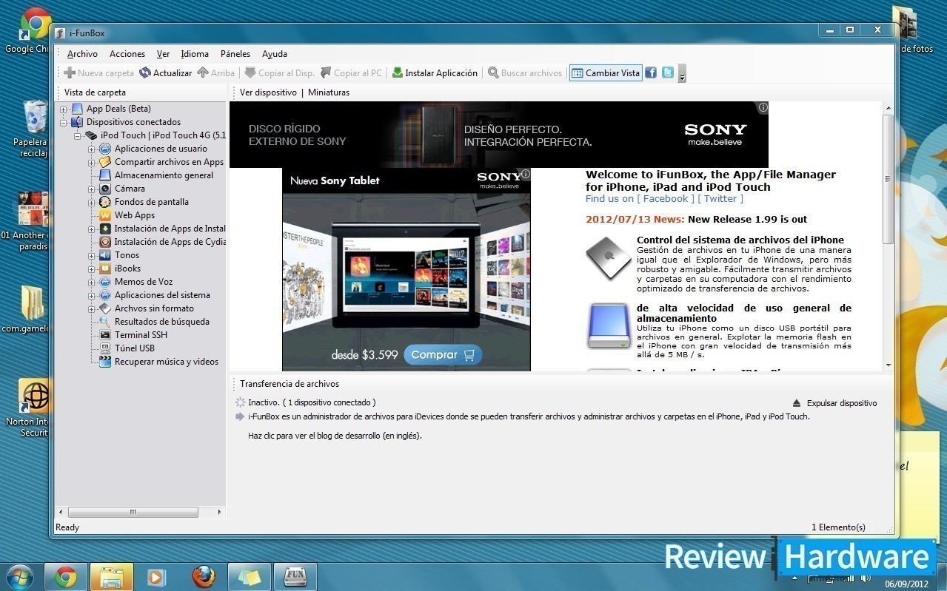Click Comprar button in Sony Tablet ad
The width and height of the screenshot is (947, 591).
443,355
